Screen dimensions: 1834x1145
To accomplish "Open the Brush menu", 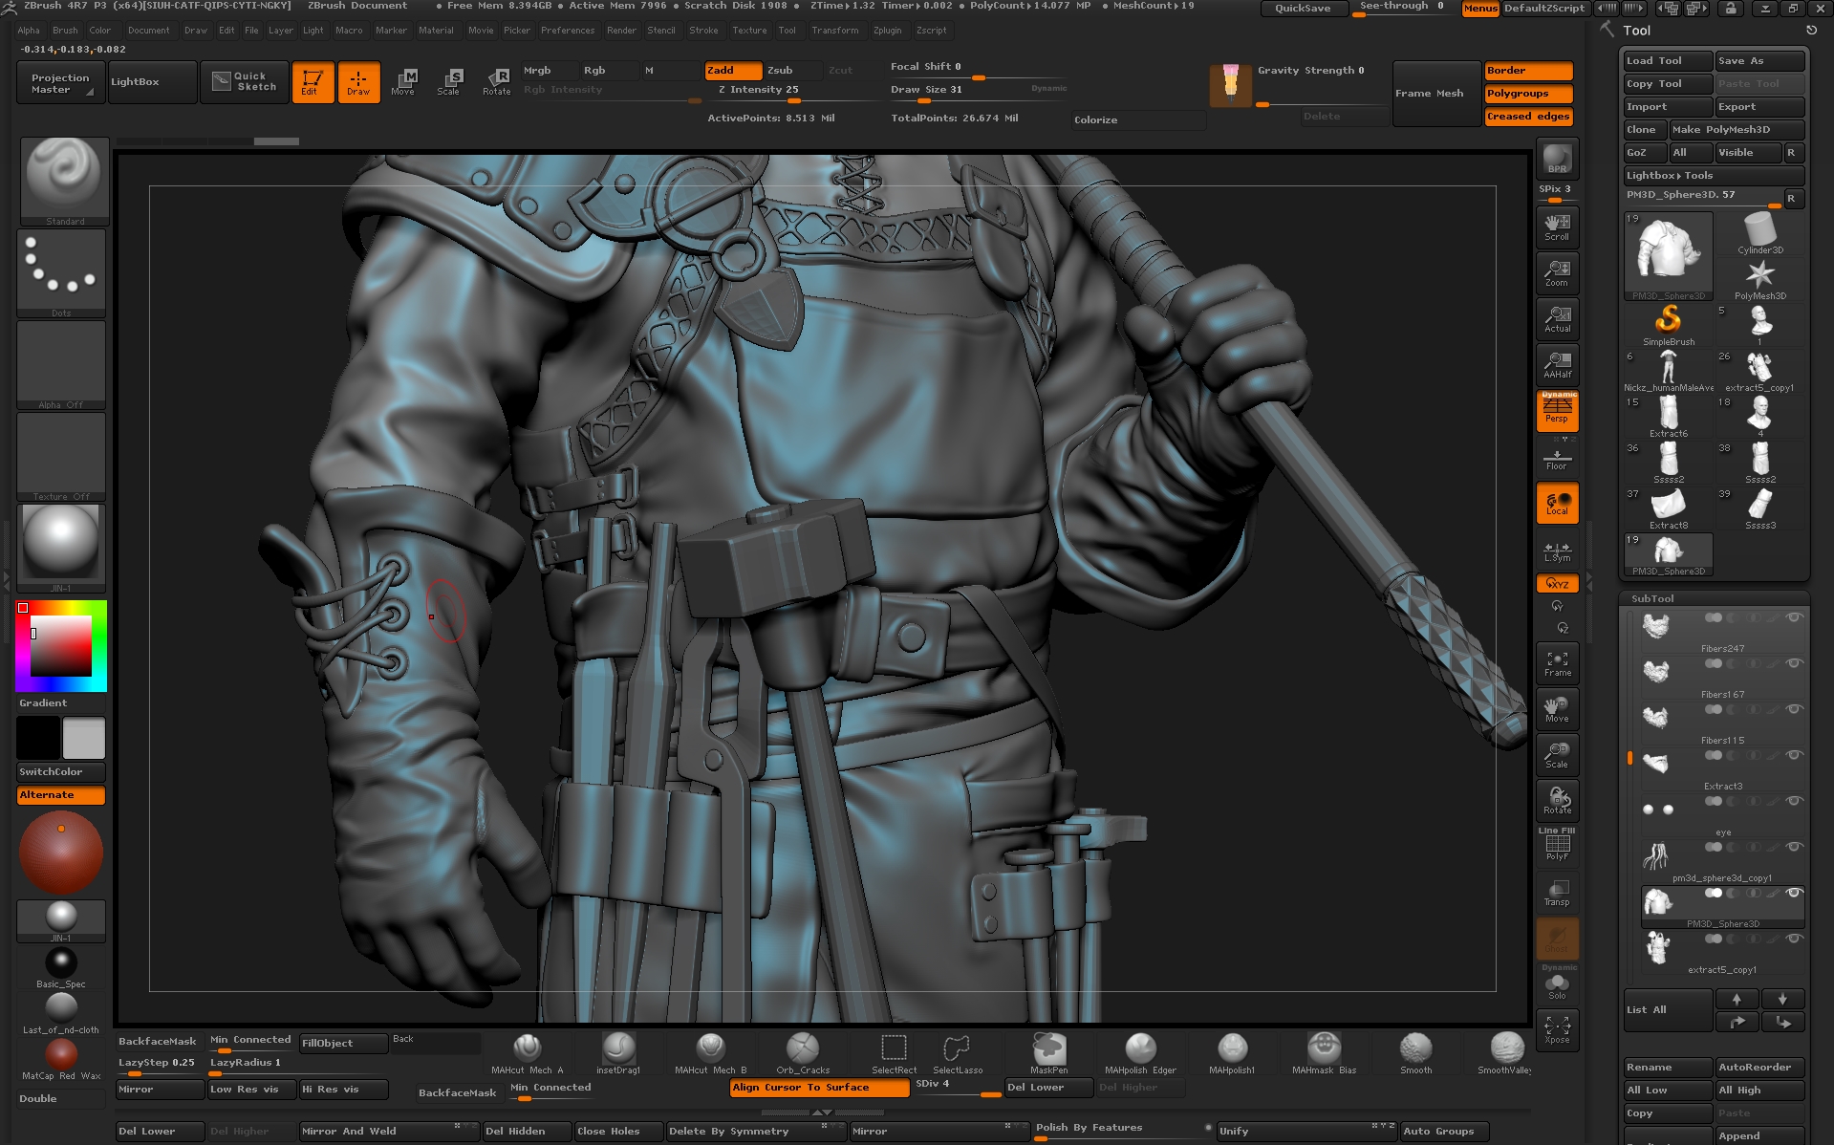I will coord(65,31).
